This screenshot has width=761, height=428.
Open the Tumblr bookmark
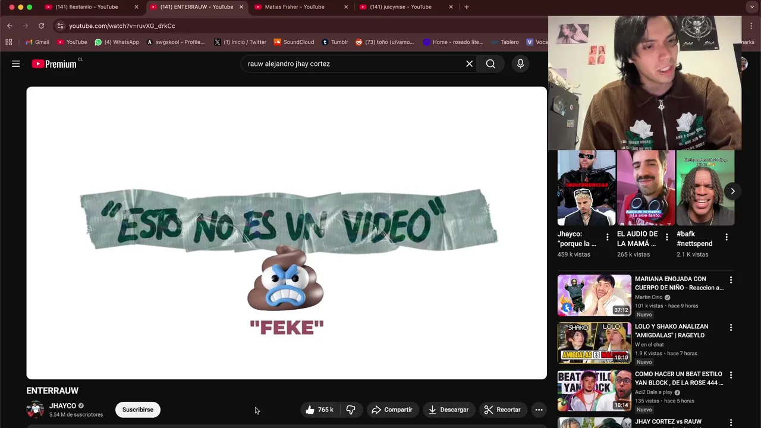click(335, 42)
